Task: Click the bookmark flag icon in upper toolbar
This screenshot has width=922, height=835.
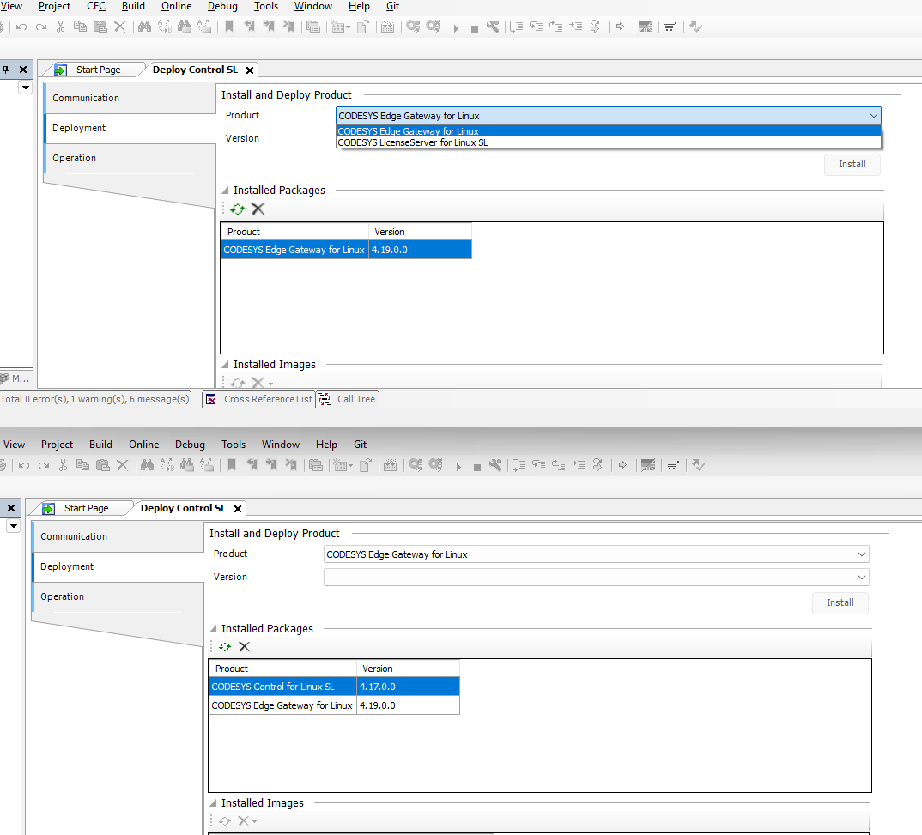Action: click(x=229, y=27)
